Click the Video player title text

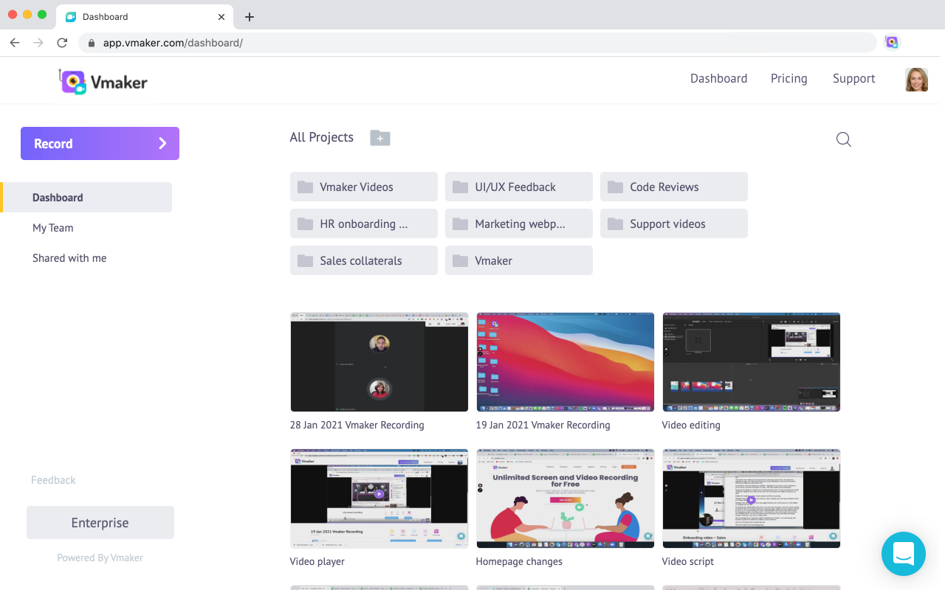(317, 562)
